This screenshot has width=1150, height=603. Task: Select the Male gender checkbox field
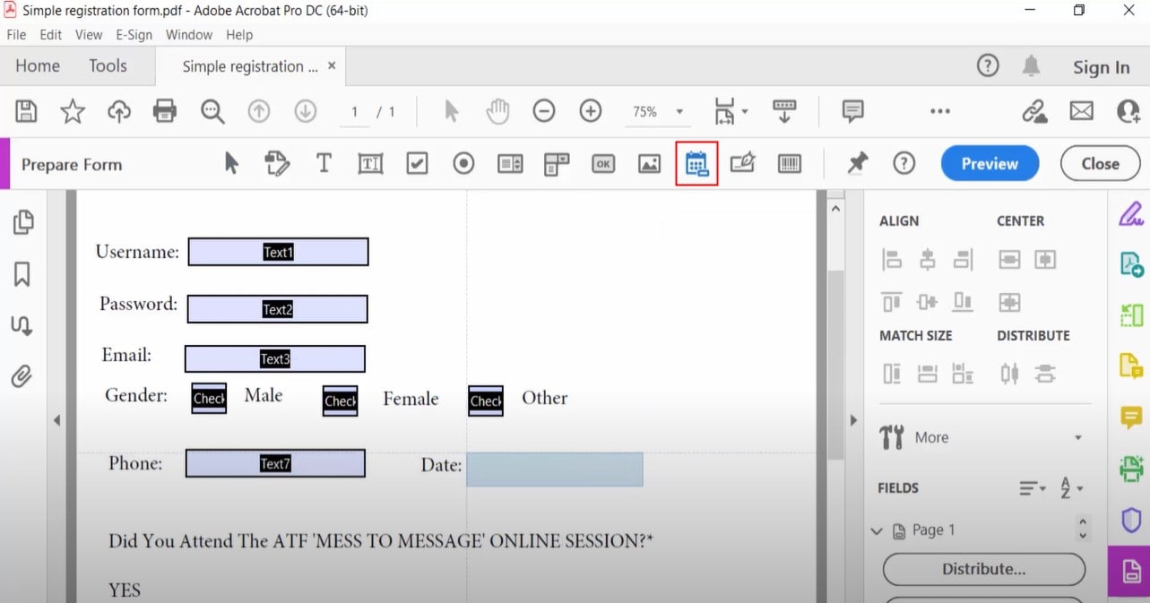click(x=208, y=398)
